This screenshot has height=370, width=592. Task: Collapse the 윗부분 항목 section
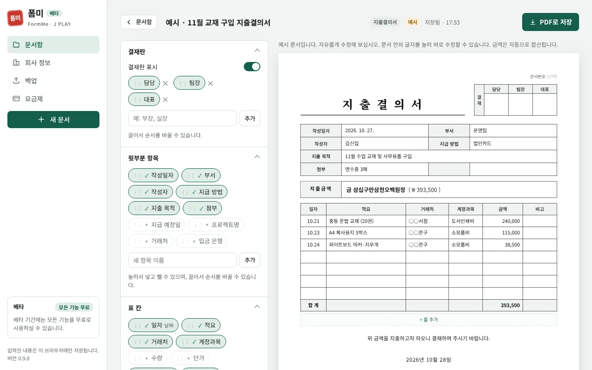(x=257, y=157)
